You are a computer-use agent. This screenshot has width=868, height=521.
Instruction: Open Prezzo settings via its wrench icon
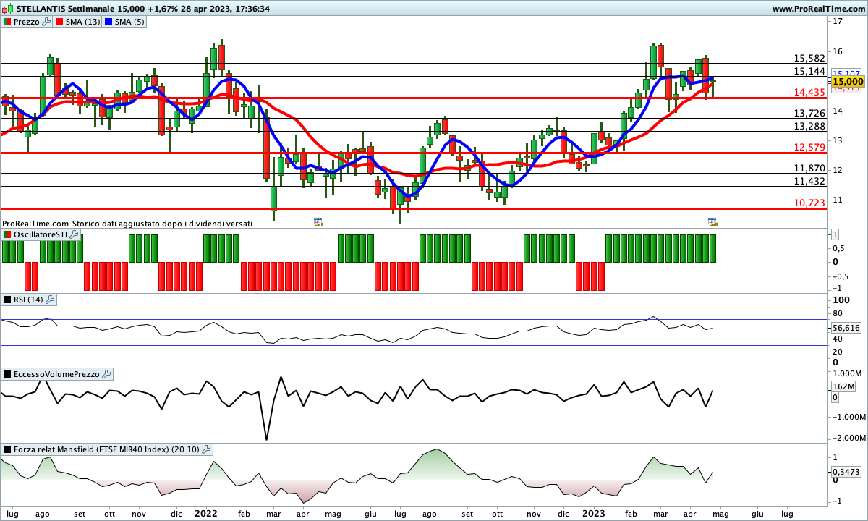[46, 22]
